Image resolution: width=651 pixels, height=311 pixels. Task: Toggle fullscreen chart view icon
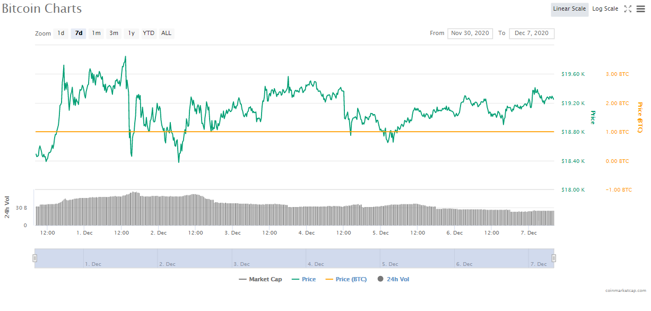point(628,8)
